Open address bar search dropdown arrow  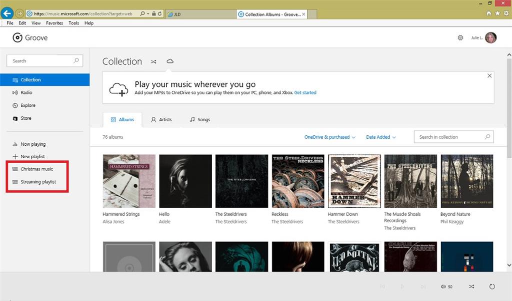148,13
